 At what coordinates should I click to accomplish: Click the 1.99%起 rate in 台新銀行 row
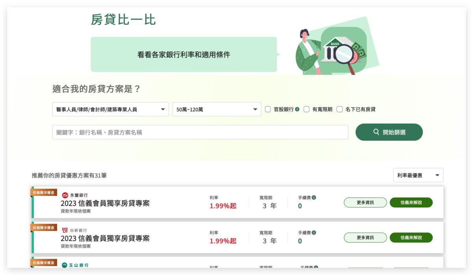223,241
